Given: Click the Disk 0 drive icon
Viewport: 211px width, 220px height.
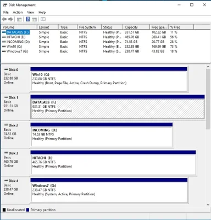Looking at the screenshot, I should tap(6, 69).
